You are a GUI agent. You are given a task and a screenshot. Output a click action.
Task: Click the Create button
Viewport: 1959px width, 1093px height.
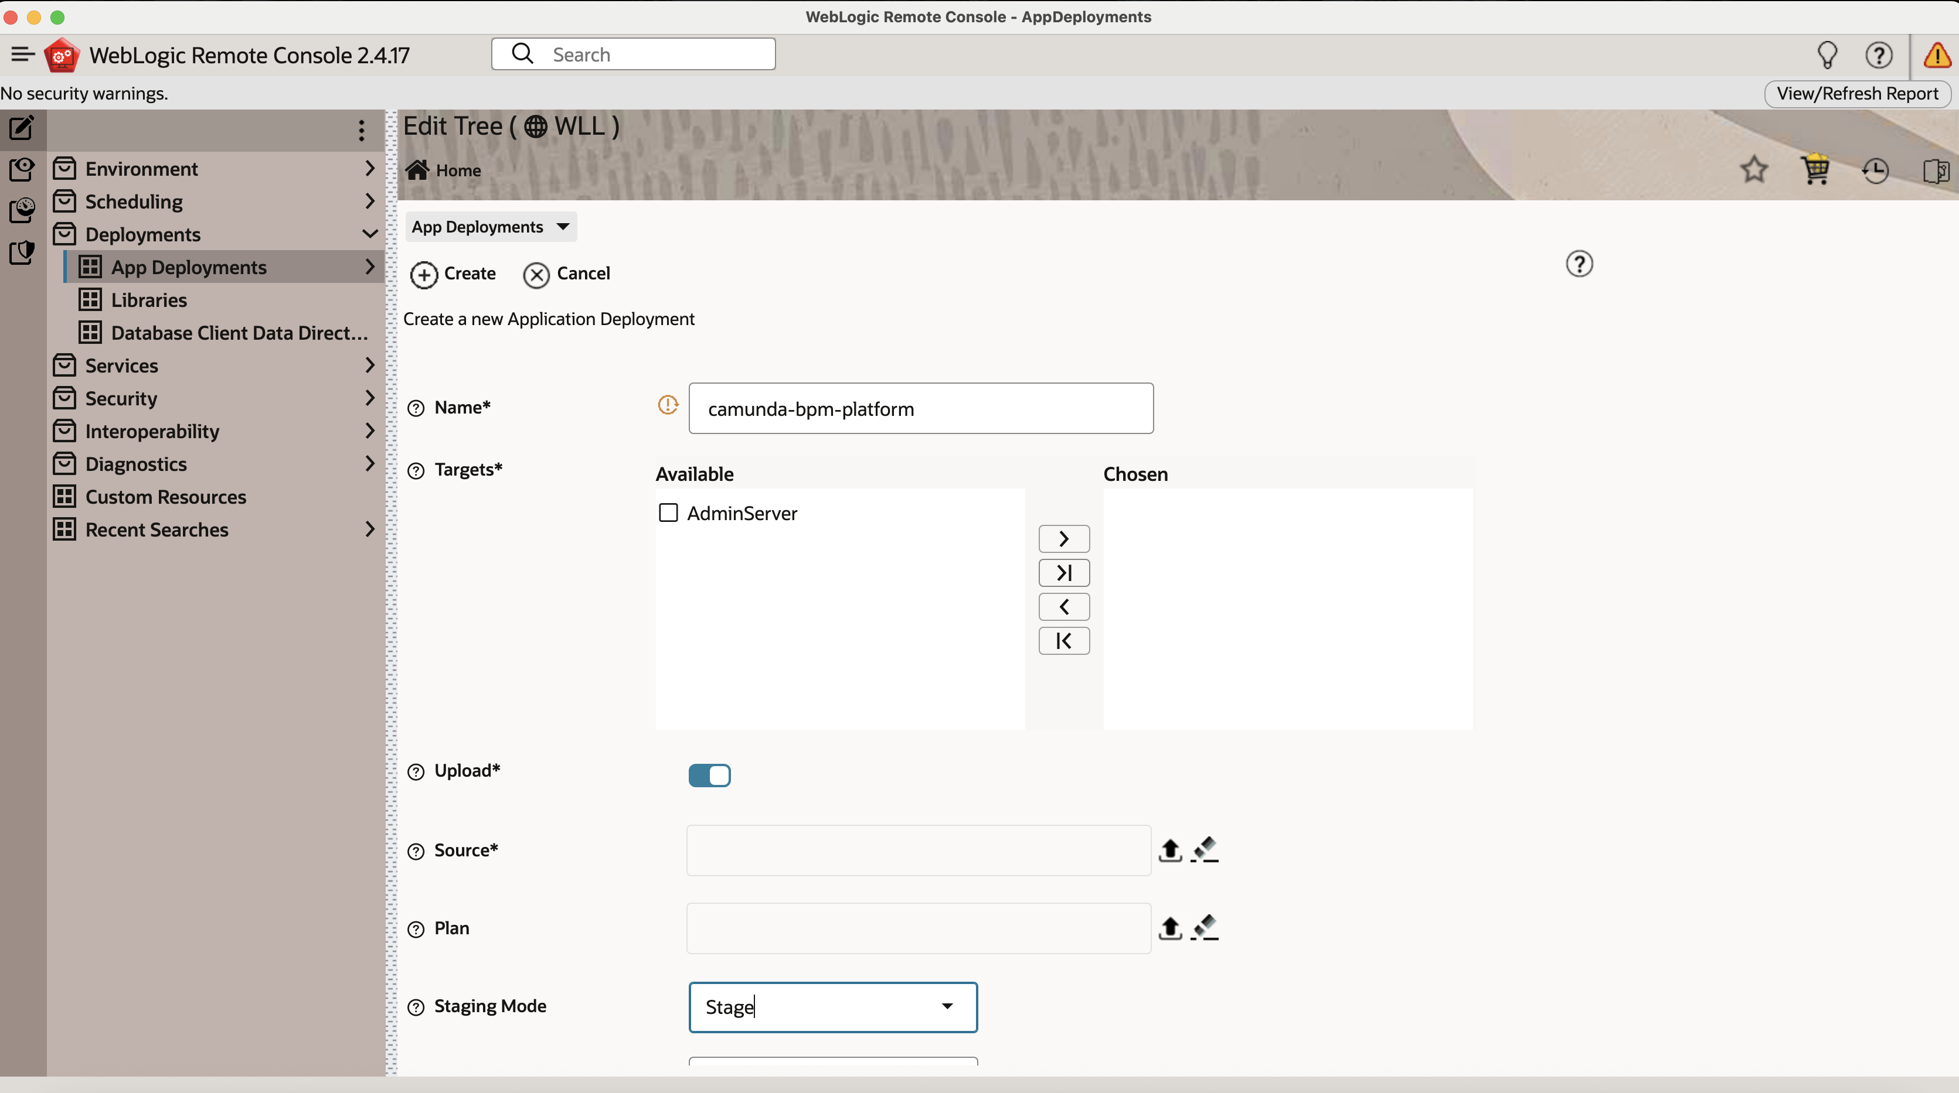tap(453, 274)
